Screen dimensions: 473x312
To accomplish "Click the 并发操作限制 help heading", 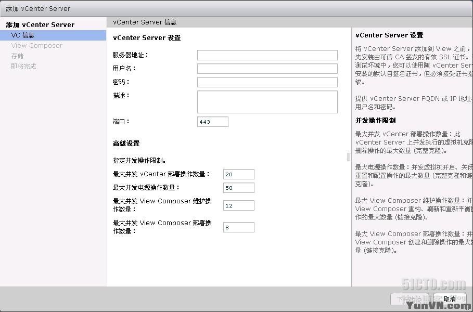I will coord(375,121).
